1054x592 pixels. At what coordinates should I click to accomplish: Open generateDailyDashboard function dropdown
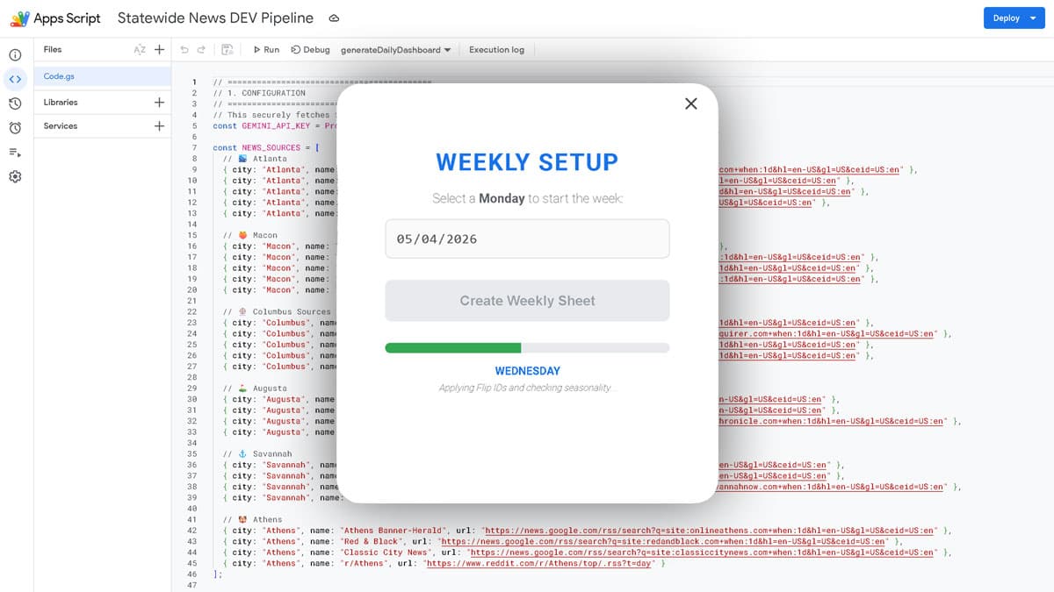point(395,50)
